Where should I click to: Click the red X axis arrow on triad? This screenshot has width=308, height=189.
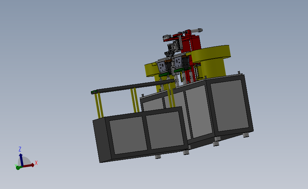29,166
